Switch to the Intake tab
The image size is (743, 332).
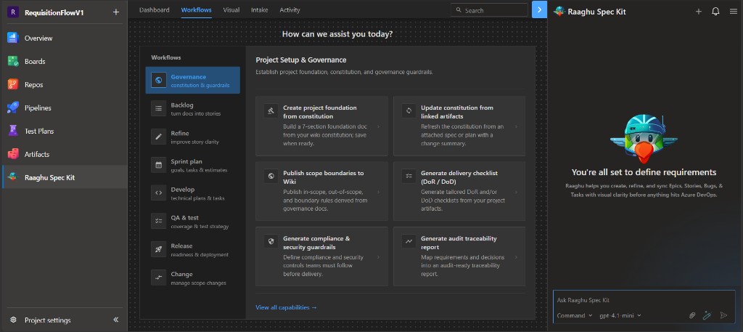(x=259, y=10)
